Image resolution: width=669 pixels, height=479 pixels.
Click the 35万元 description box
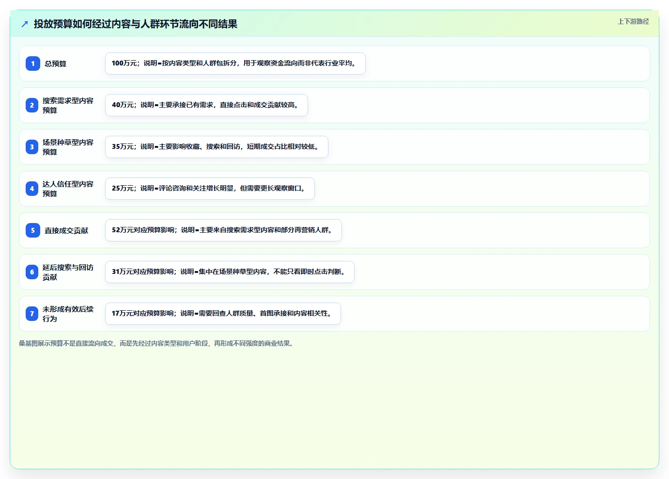[217, 147]
